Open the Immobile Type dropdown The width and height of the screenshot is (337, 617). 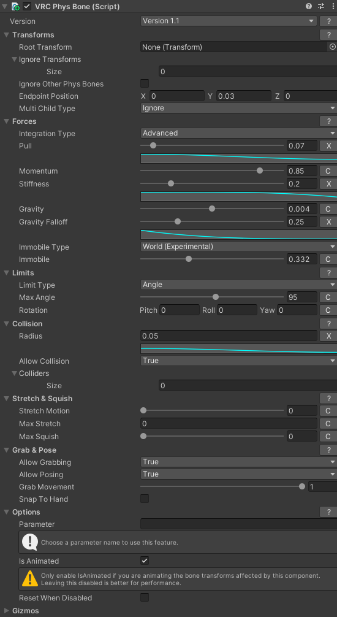(x=239, y=247)
